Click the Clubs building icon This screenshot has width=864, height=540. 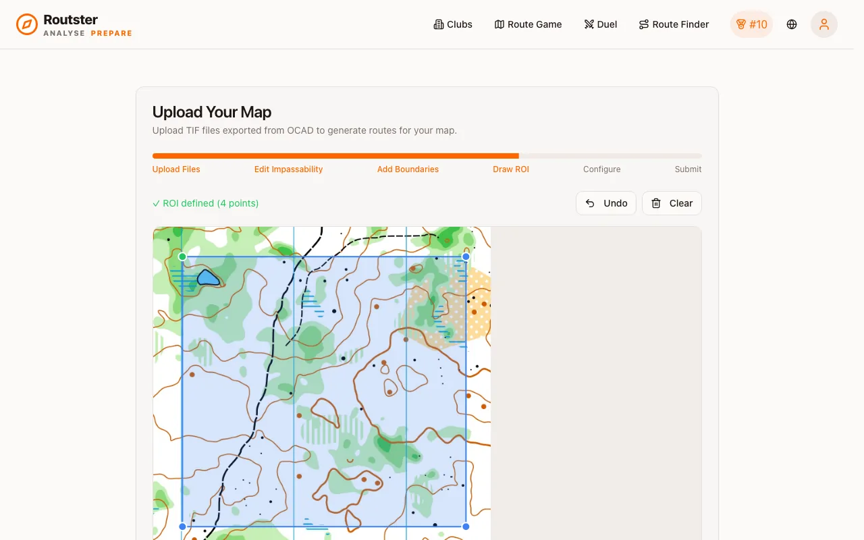[439, 24]
